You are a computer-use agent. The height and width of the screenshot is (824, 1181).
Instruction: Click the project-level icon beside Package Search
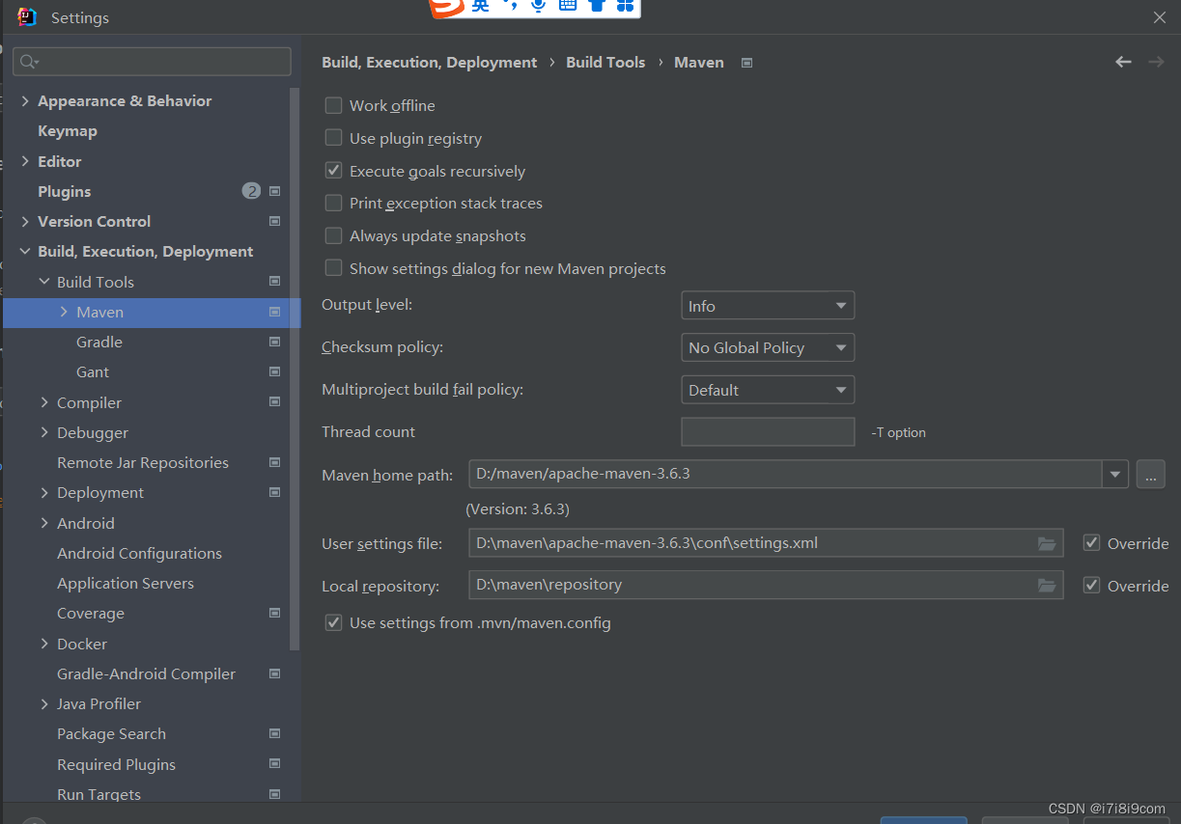pyautogui.click(x=274, y=733)
